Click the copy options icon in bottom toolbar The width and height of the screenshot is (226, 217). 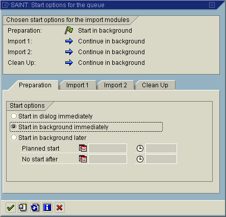pos(23,207)
